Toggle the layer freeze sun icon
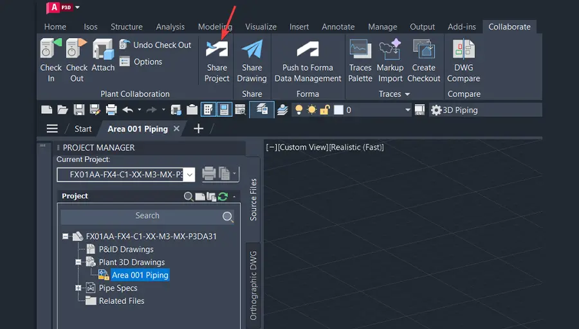This screenshot has width=579, height=329. pos(311,109)
